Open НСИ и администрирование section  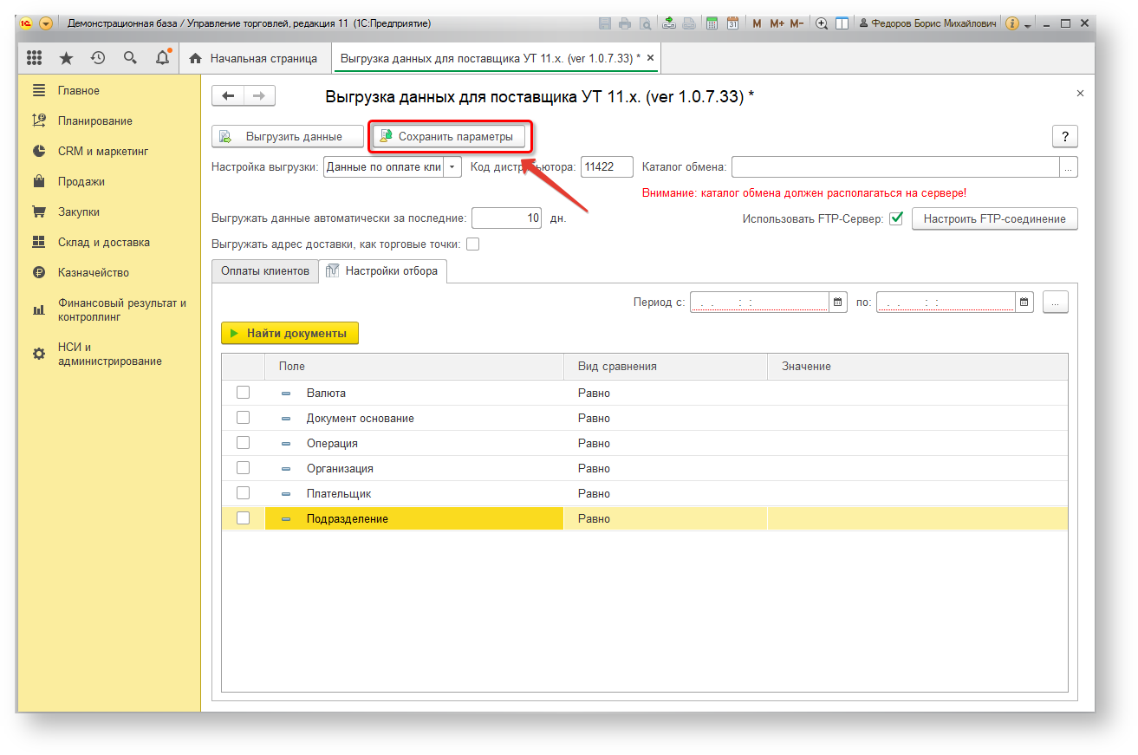(110, 355)
